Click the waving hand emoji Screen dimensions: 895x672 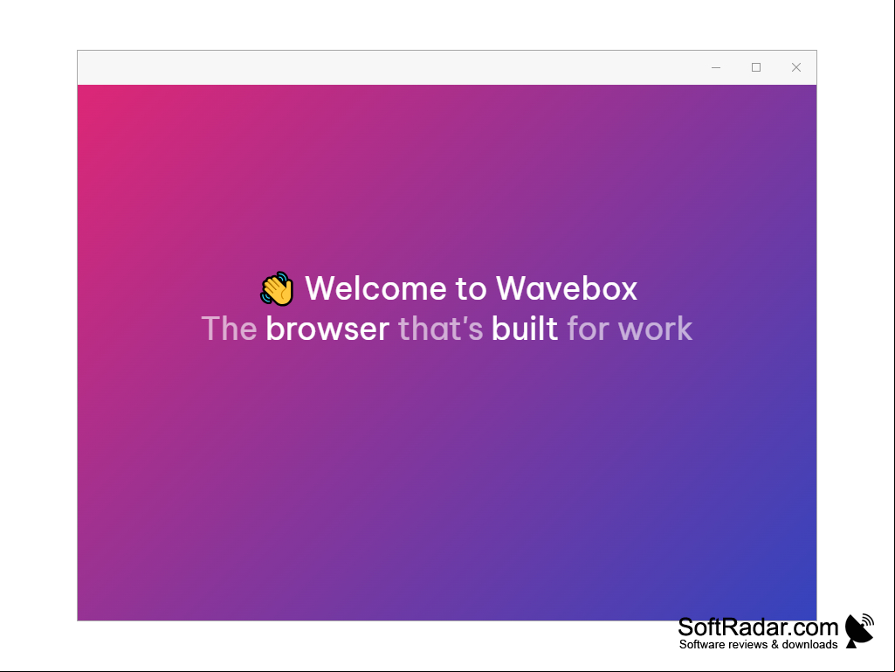point(277,288)
